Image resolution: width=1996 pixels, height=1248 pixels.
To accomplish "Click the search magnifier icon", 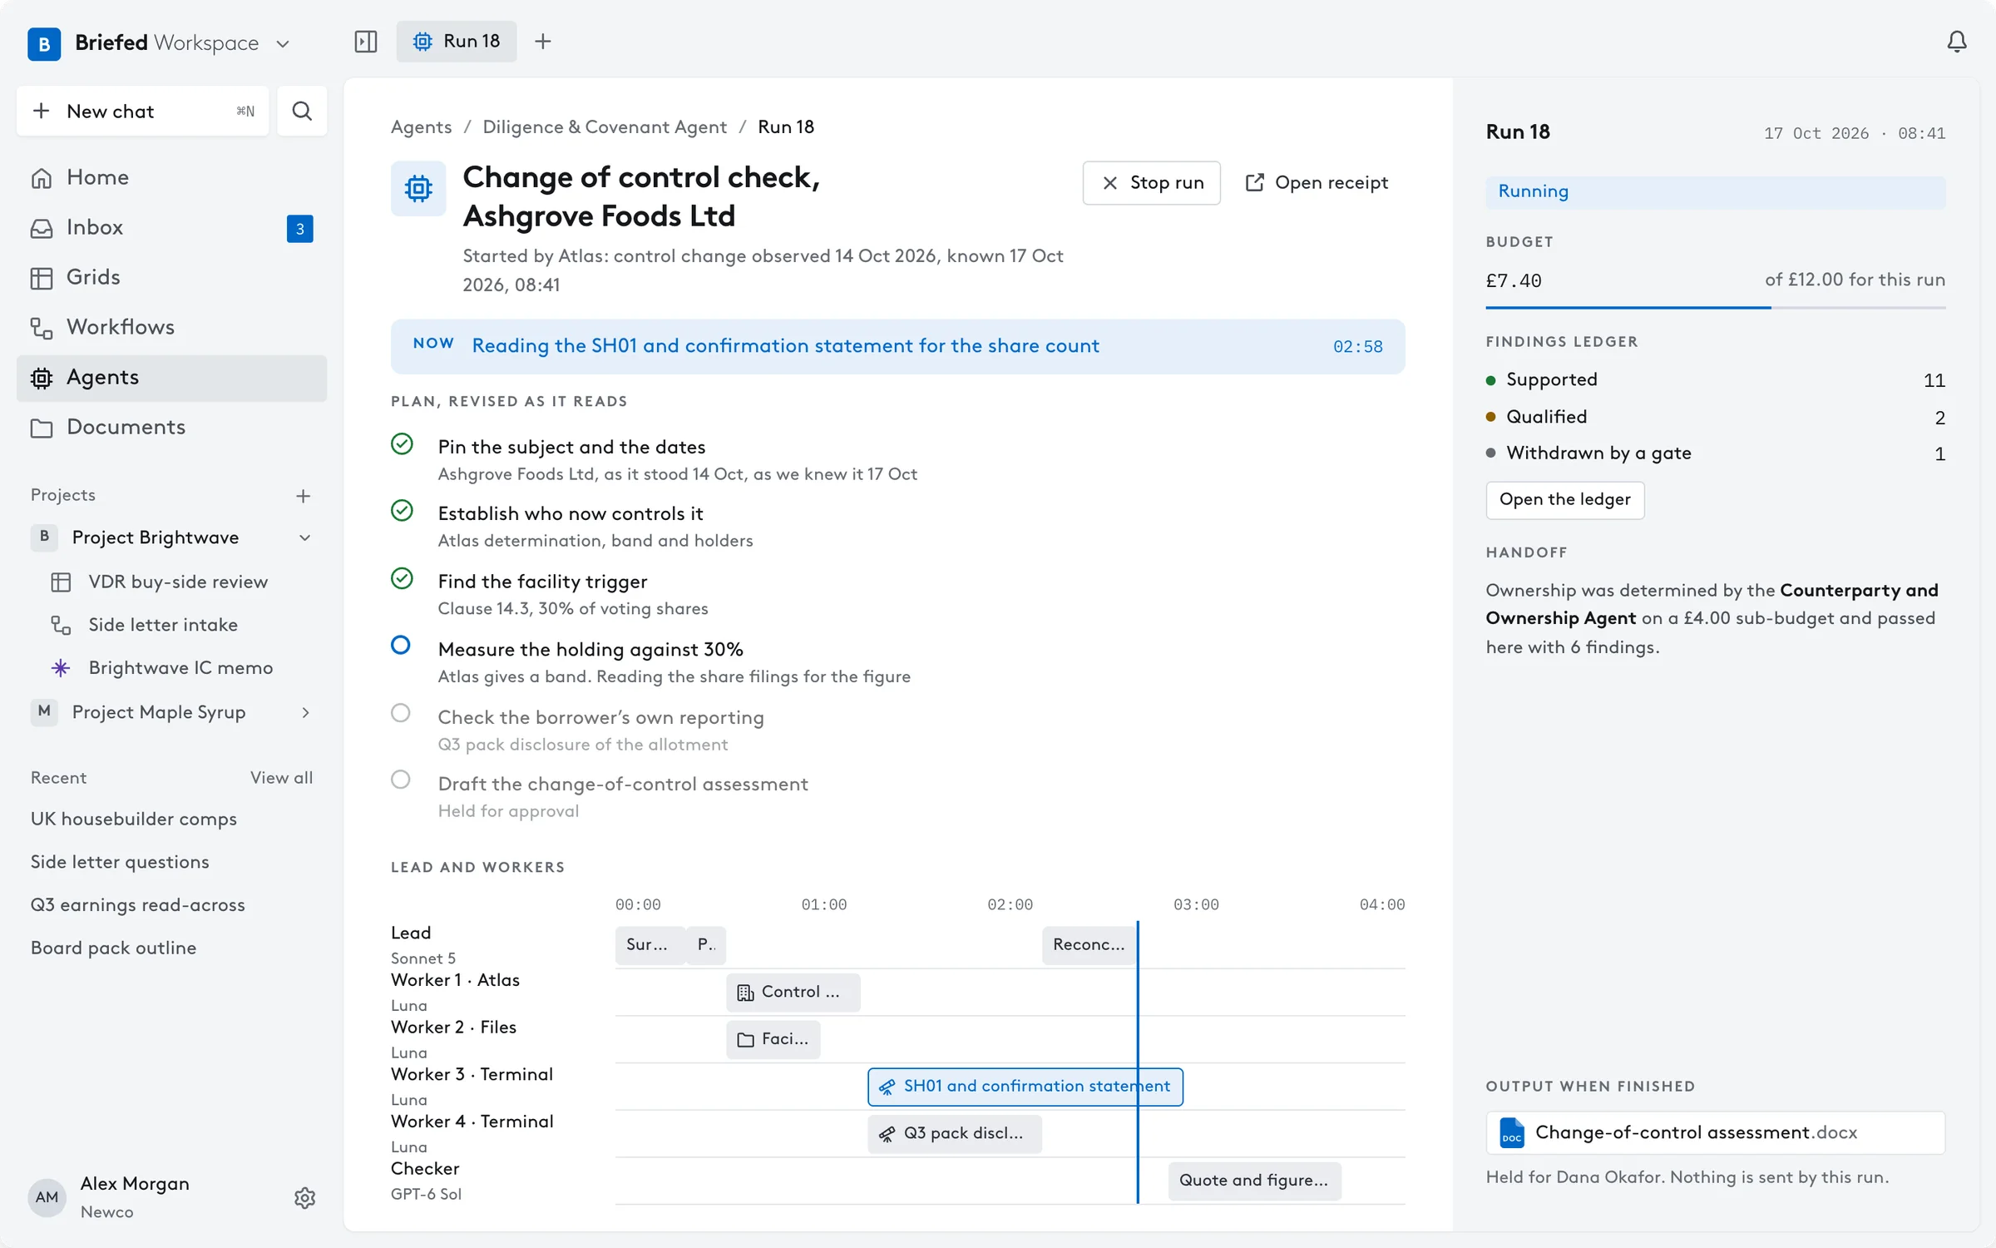I will click(x=302, y=111).
